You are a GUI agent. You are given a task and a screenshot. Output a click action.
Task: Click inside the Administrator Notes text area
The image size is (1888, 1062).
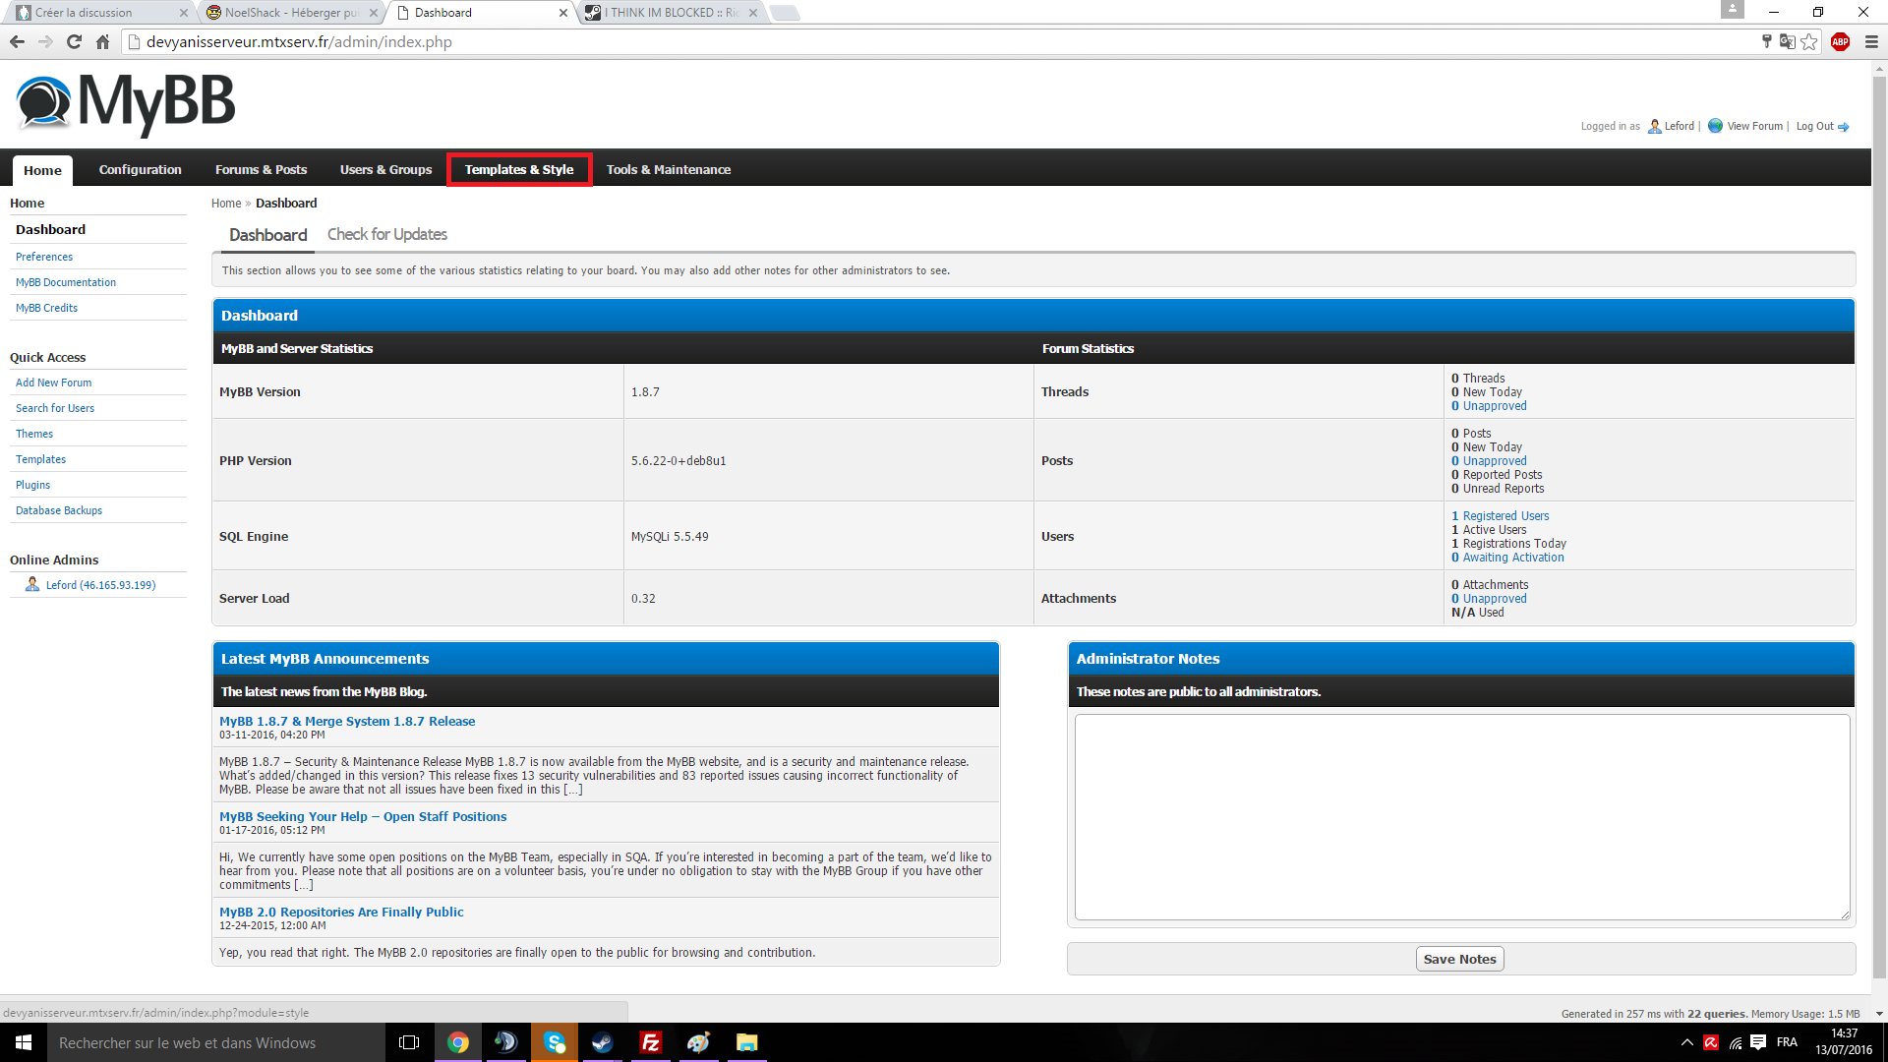point(1461,817)
